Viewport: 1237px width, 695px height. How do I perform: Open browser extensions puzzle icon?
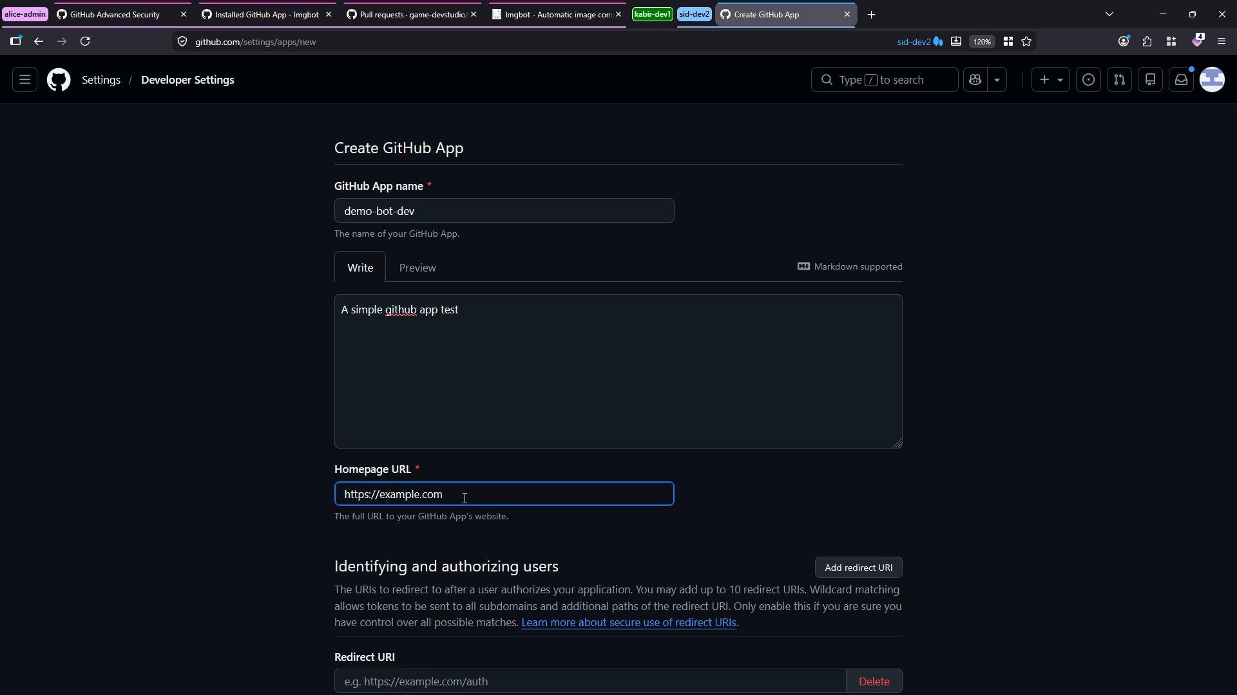(1147, 41)
